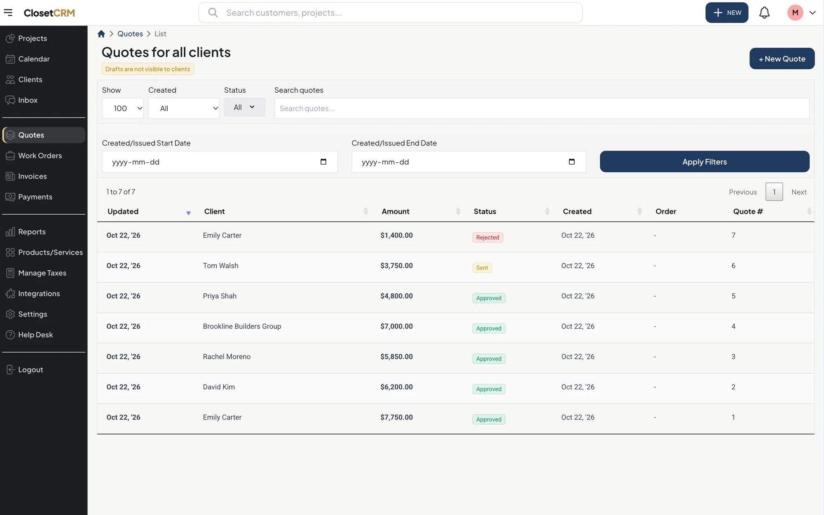Screen dimensions: 824x515
Task: Open the start date calendar picker icon
Action: (x=323, y=162)
